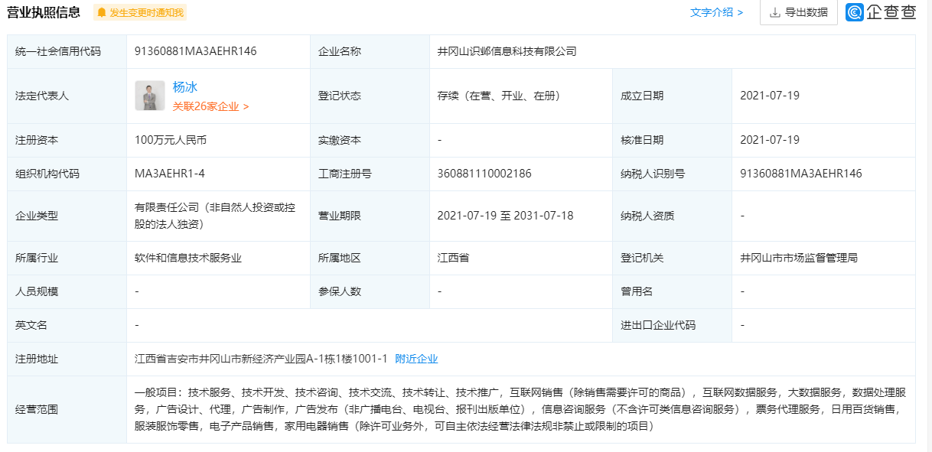Open legal representative 杨冰 link
Image resolution: width=932 pixels, height=452 pixels.
tap(185, 86)
